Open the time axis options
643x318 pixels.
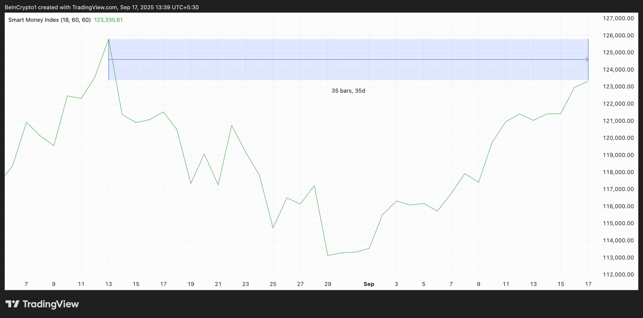pyautogui.click(x=301, y=284)
